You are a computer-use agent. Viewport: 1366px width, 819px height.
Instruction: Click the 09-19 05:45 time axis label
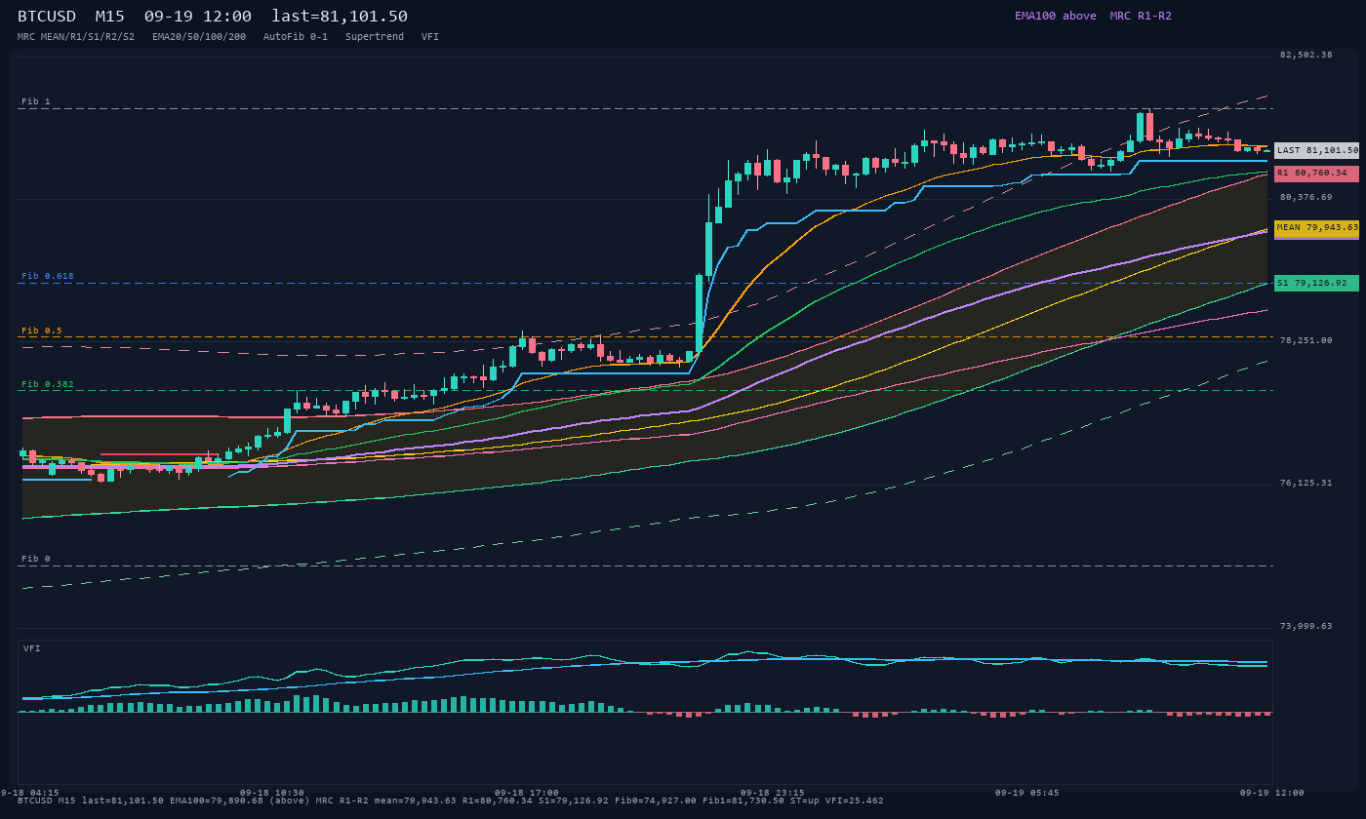tap(1026, 793)
